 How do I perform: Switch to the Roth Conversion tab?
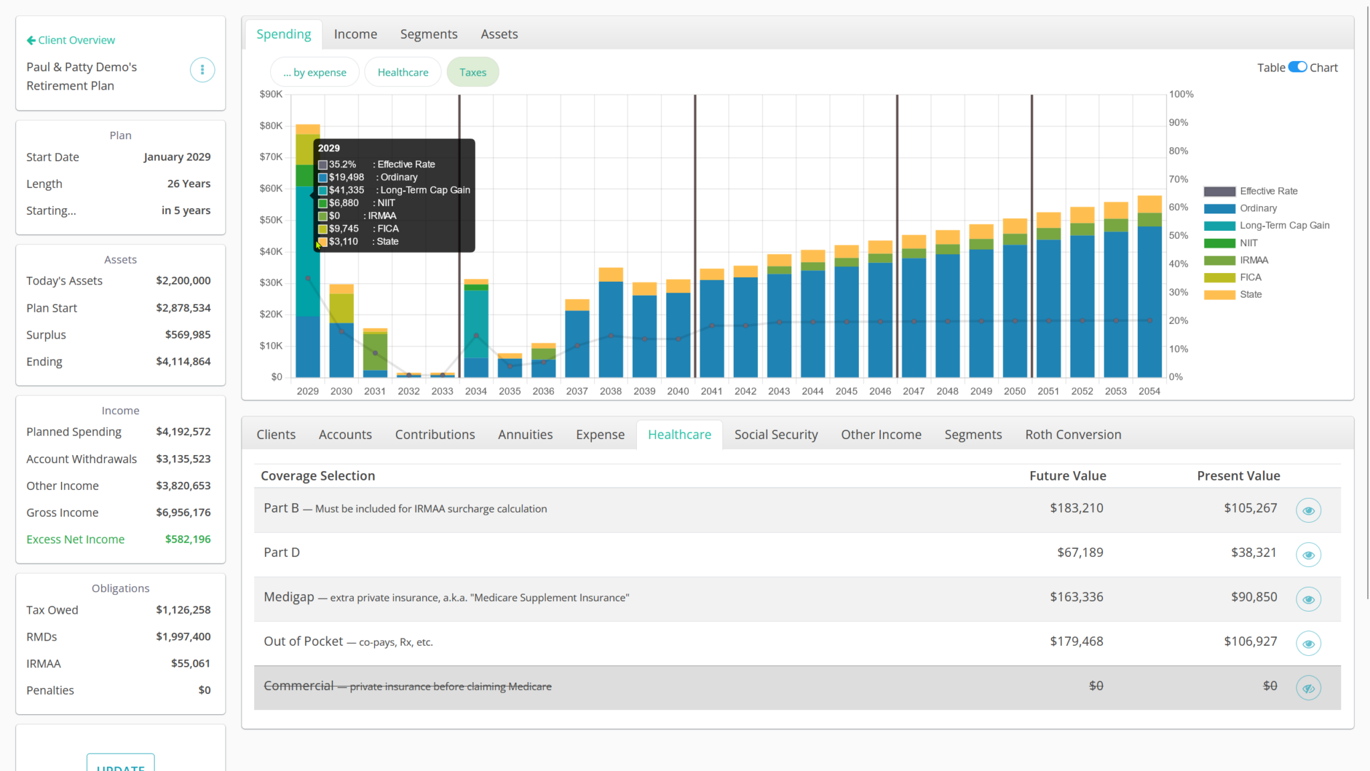pos(1072,434)
